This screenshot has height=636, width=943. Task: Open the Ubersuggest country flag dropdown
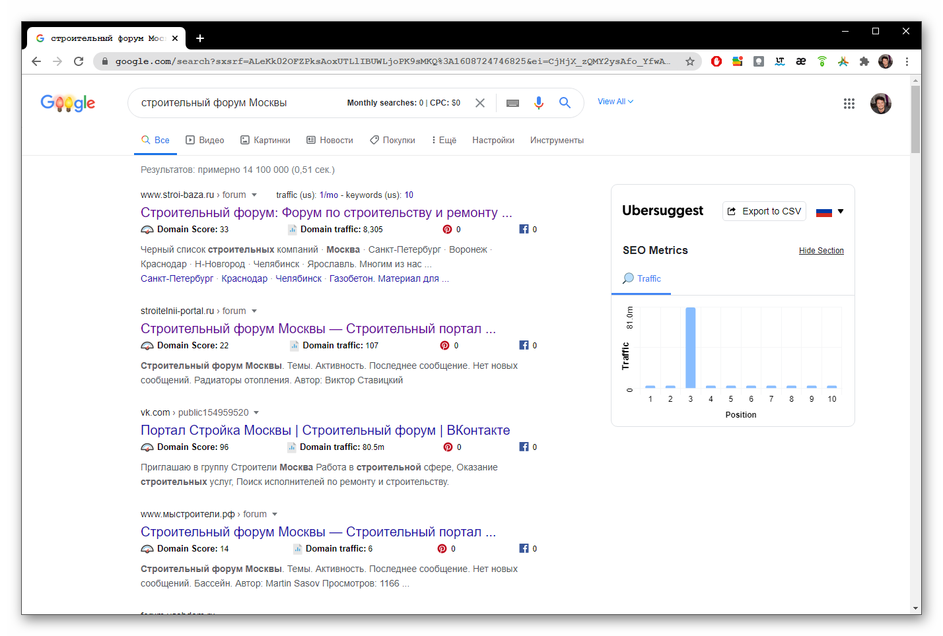[x=830, y=212]
